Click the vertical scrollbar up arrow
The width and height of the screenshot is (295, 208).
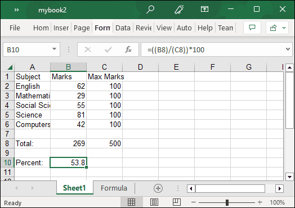pyautogui.click(x=289, y=67)
